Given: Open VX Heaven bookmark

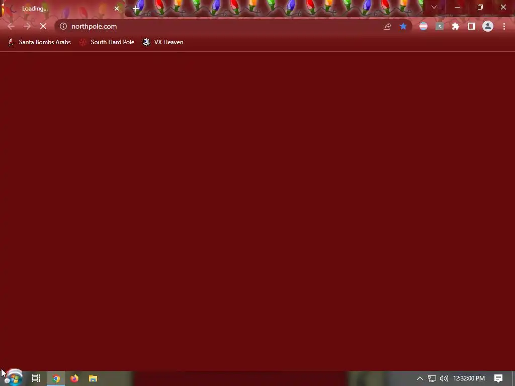Looking at the screenshot, I should point(163,42).
